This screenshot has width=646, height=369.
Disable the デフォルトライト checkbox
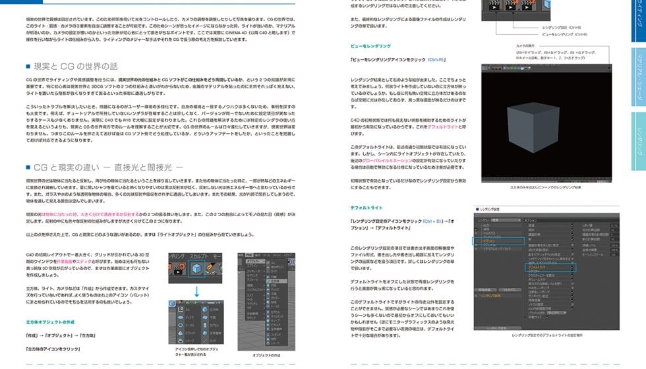tap(573, 268)
